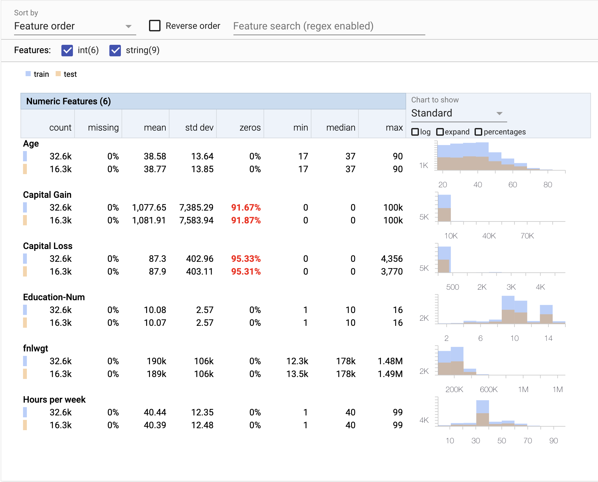Select the Capital Gain feature name
This screenshot has height=482, width=598.
[x=47, y=195]
